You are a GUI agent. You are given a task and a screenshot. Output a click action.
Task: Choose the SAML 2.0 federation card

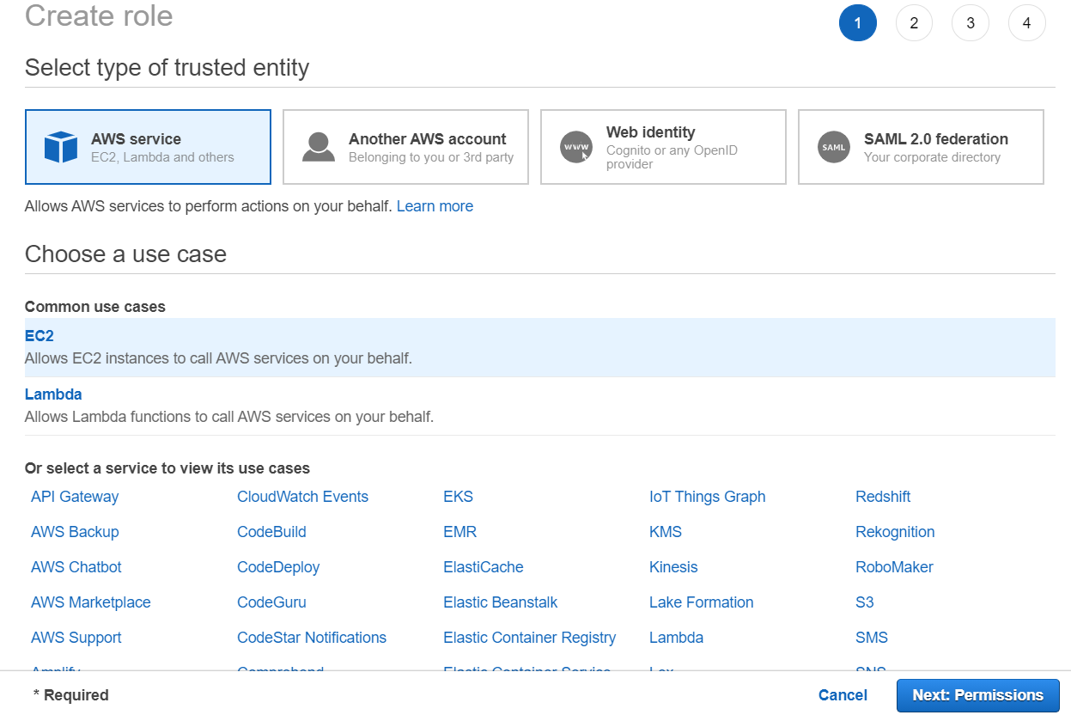[921, 147]
